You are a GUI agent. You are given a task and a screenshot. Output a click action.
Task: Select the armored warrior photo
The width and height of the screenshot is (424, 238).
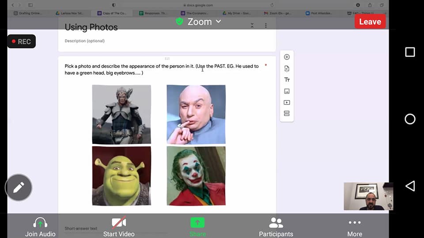[x=121, y=115]
